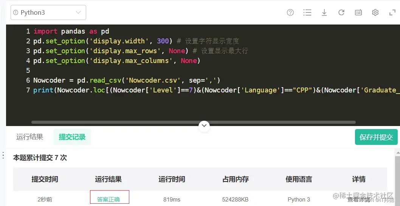Click the horizontal code scrollbar

(x=193, y=122)
